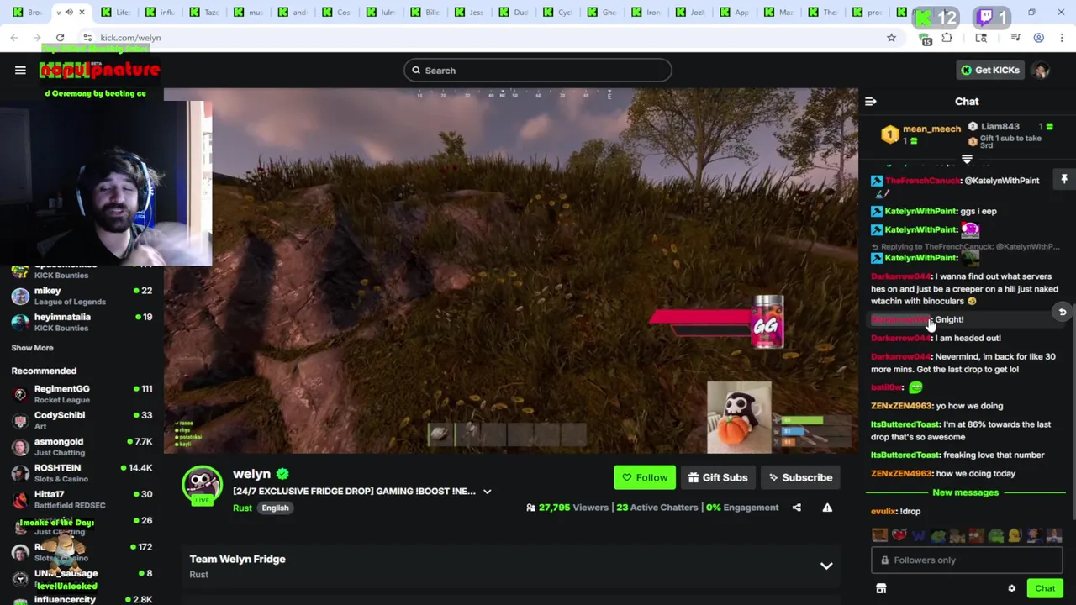Screen dimensions: 1076x605
Task: Click verified badge next to welyn
Action: click(282, 475)
